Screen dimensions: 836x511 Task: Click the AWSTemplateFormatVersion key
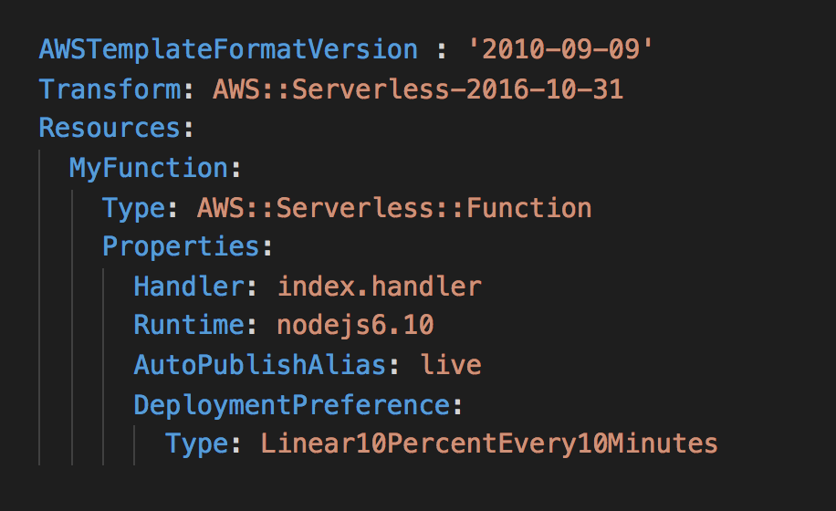(x=228, y=49)
